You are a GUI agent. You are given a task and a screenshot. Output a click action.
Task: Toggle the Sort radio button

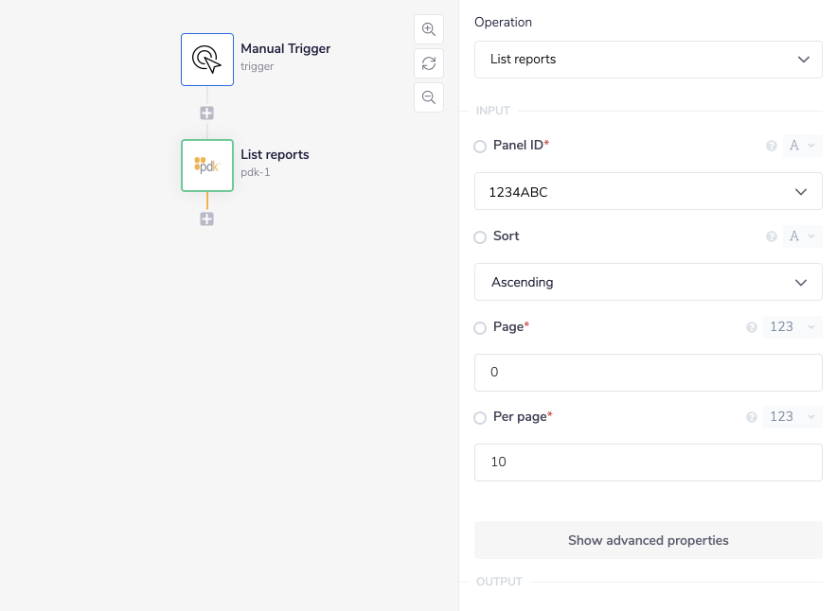point(480,237)
